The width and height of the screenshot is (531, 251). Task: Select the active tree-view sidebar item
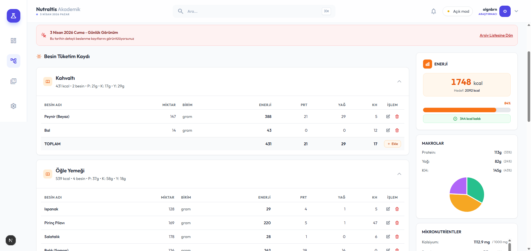click(14, 61)
